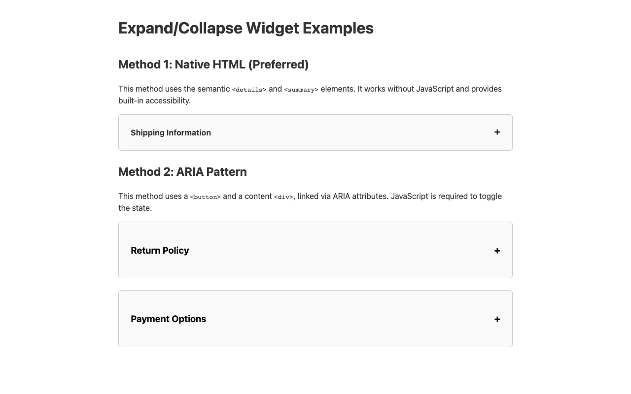The height and width of the screenshot is (394, 631).
Task: Click the <summary> code snippet
Action: pos(301,90)
